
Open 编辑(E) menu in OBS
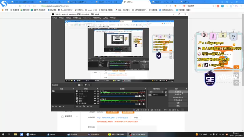tap(61, 18)
